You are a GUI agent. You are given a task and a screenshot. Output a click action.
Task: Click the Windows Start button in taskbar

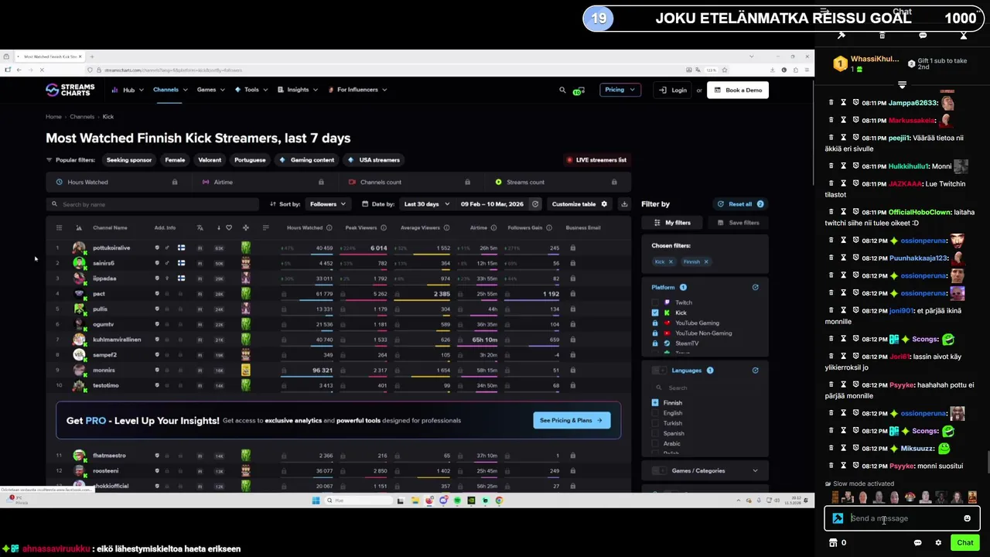(316, 501)
